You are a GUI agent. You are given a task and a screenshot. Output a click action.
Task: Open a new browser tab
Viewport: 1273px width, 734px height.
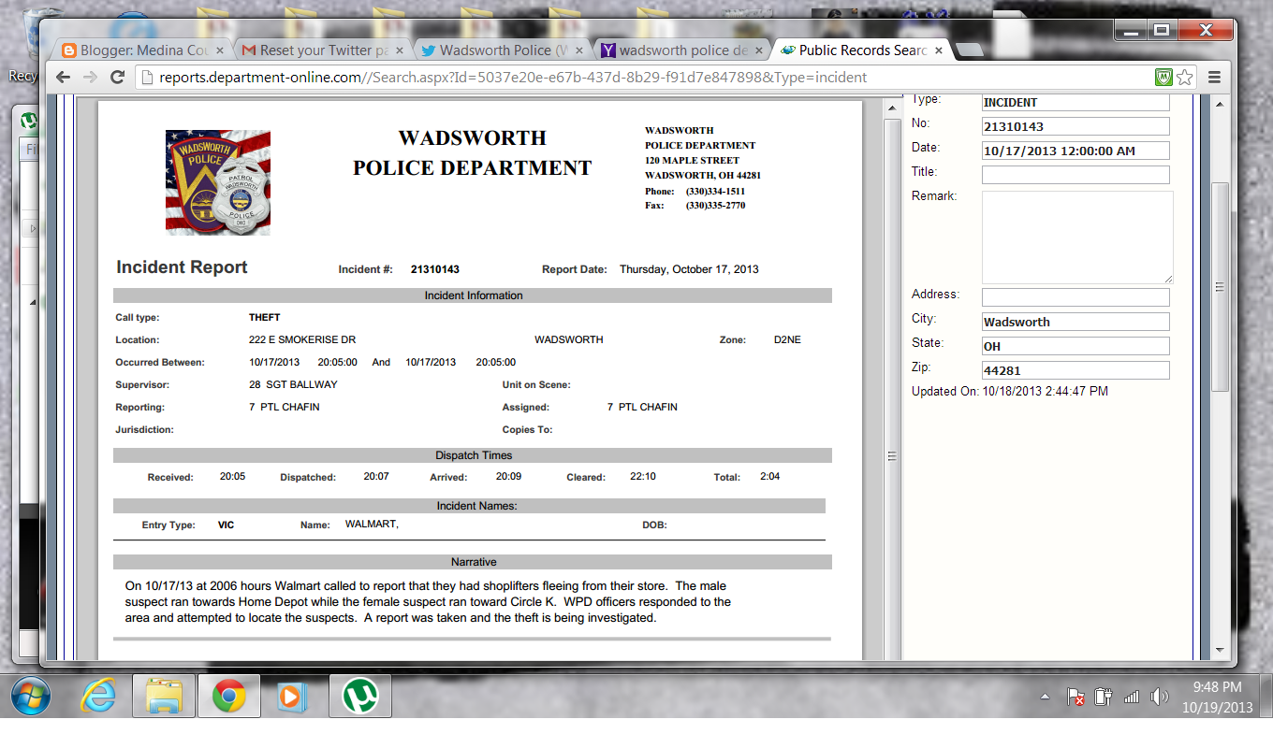tap(968, 50)
